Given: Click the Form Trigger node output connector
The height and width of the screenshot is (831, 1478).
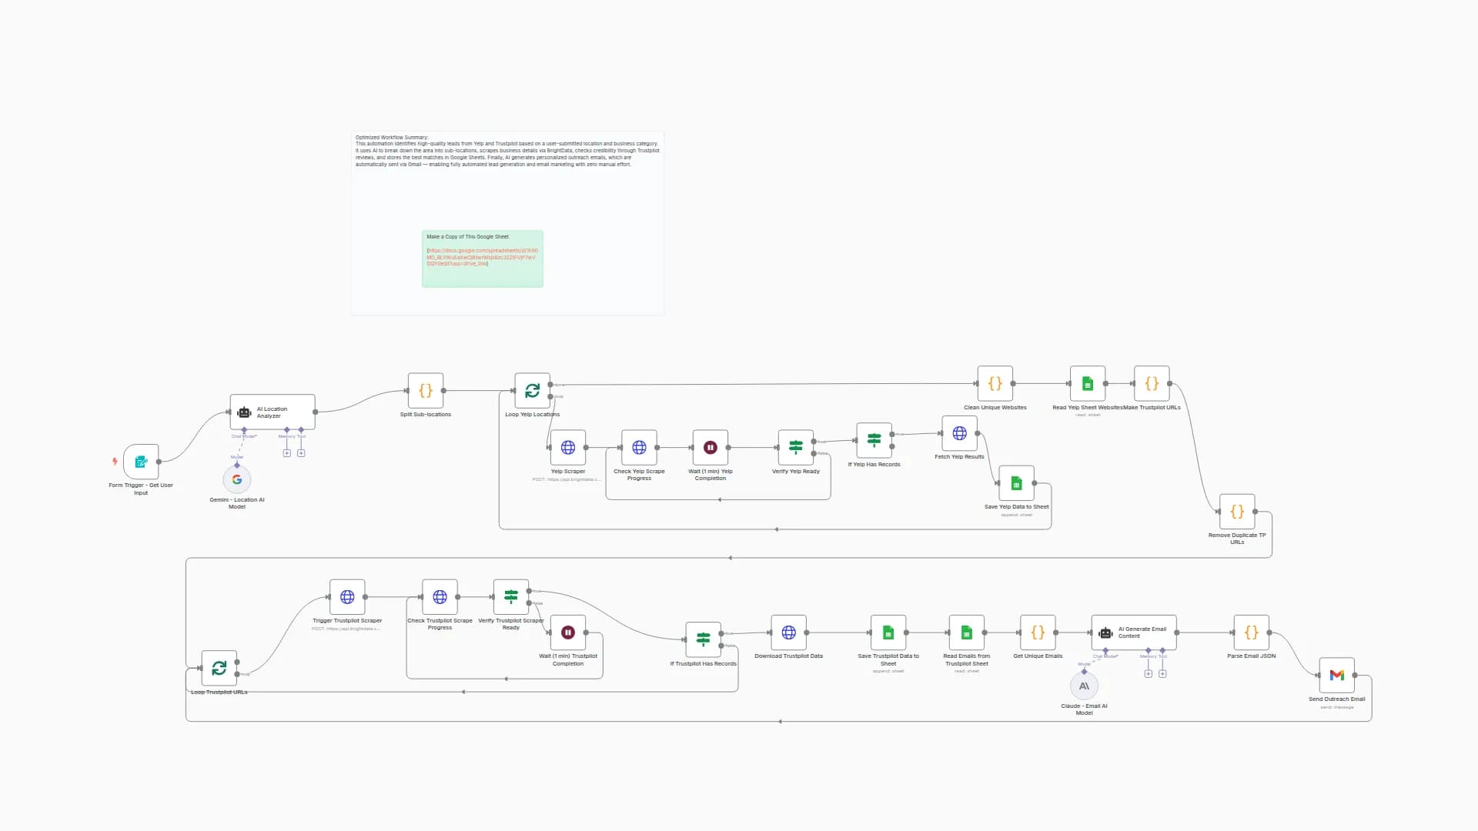Looking at the screenshot, I should tap(159, 462).
